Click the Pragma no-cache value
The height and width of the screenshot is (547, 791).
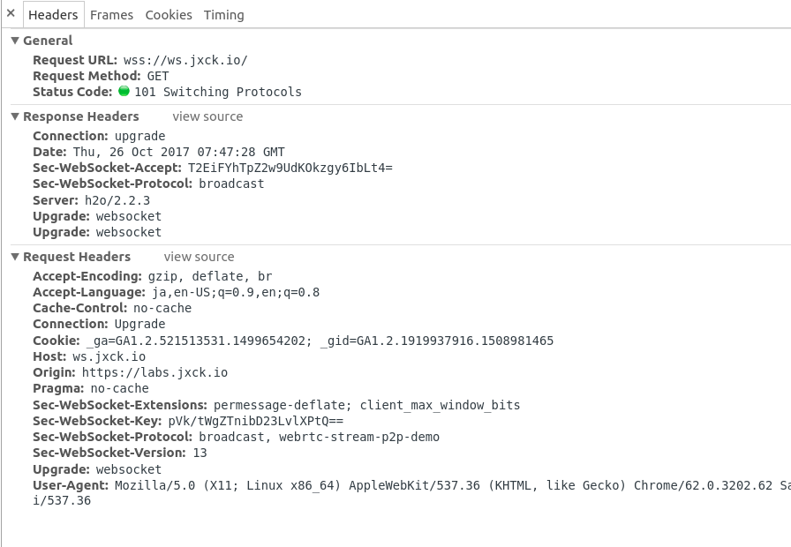(x=119, y=389)
